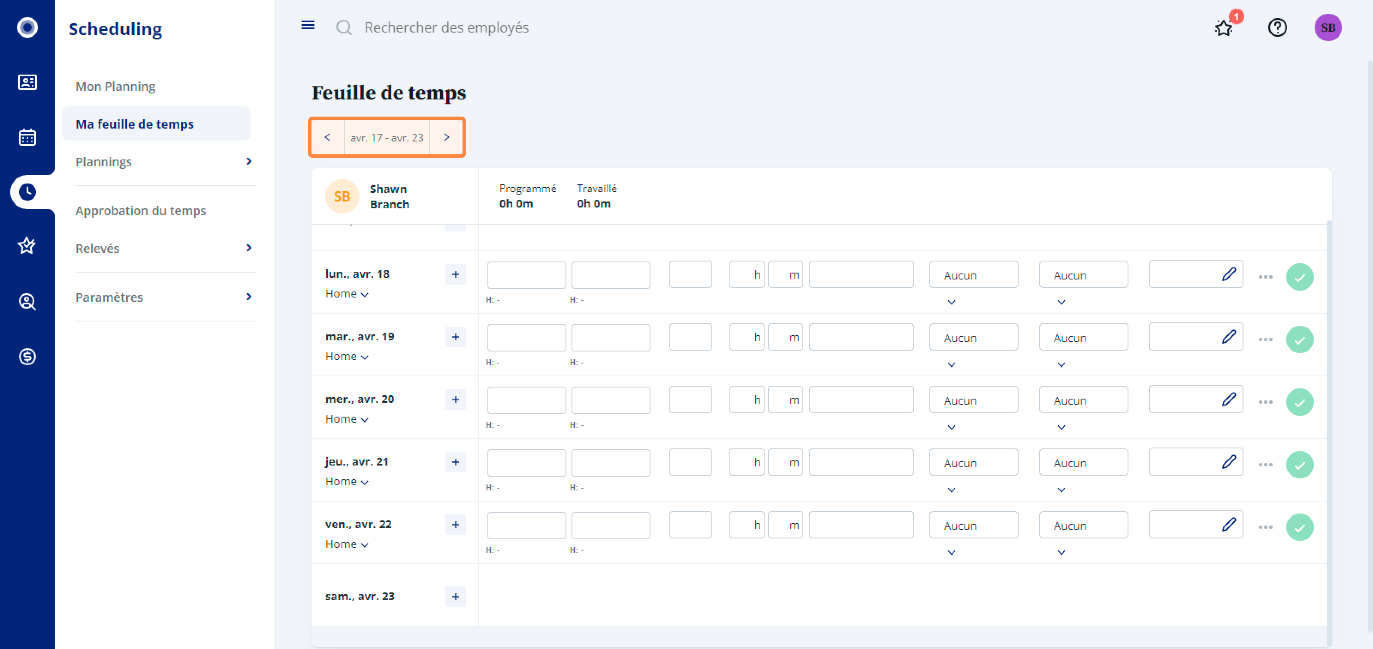Open Mon Planning page
This screenshot has width=1373, height=649.
click(x=115, y=86)
